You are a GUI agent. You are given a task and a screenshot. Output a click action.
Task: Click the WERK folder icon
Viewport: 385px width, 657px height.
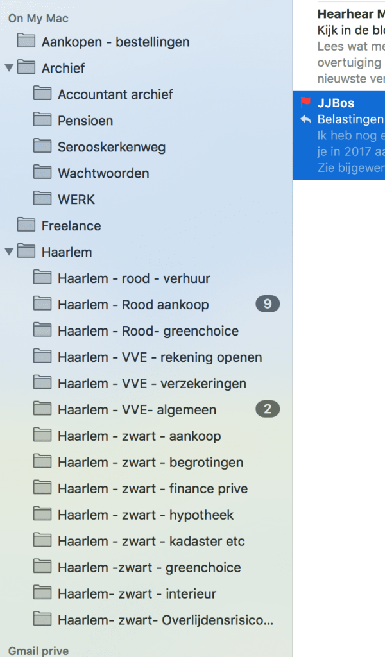tap(42, 199)
